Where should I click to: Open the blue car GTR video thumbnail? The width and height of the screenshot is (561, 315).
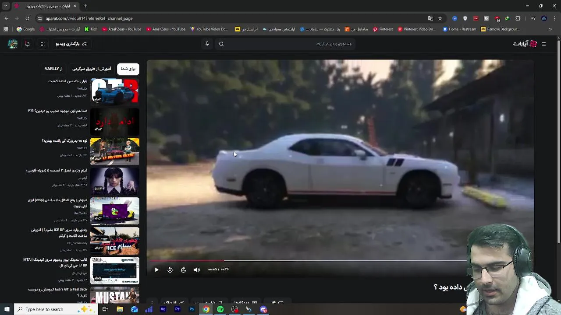pos(115,91)
